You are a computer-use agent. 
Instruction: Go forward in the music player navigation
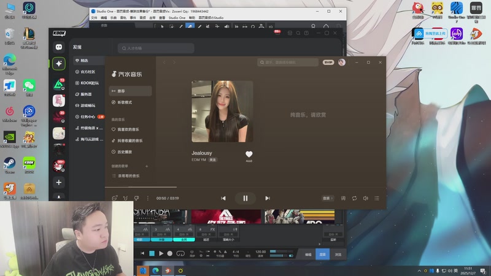click(x=174, y=63)
